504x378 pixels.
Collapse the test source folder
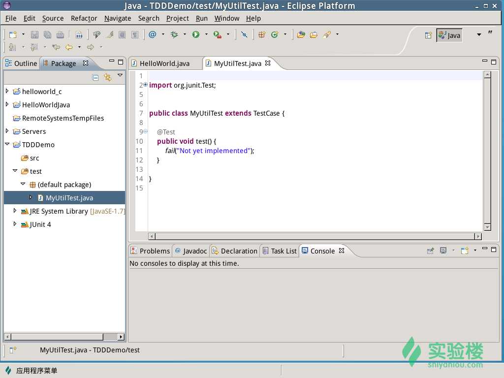[15, 171]
